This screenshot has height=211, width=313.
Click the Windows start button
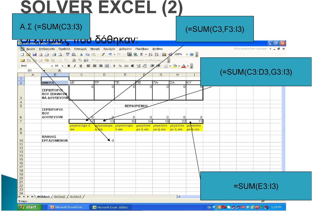click(30, 207)
